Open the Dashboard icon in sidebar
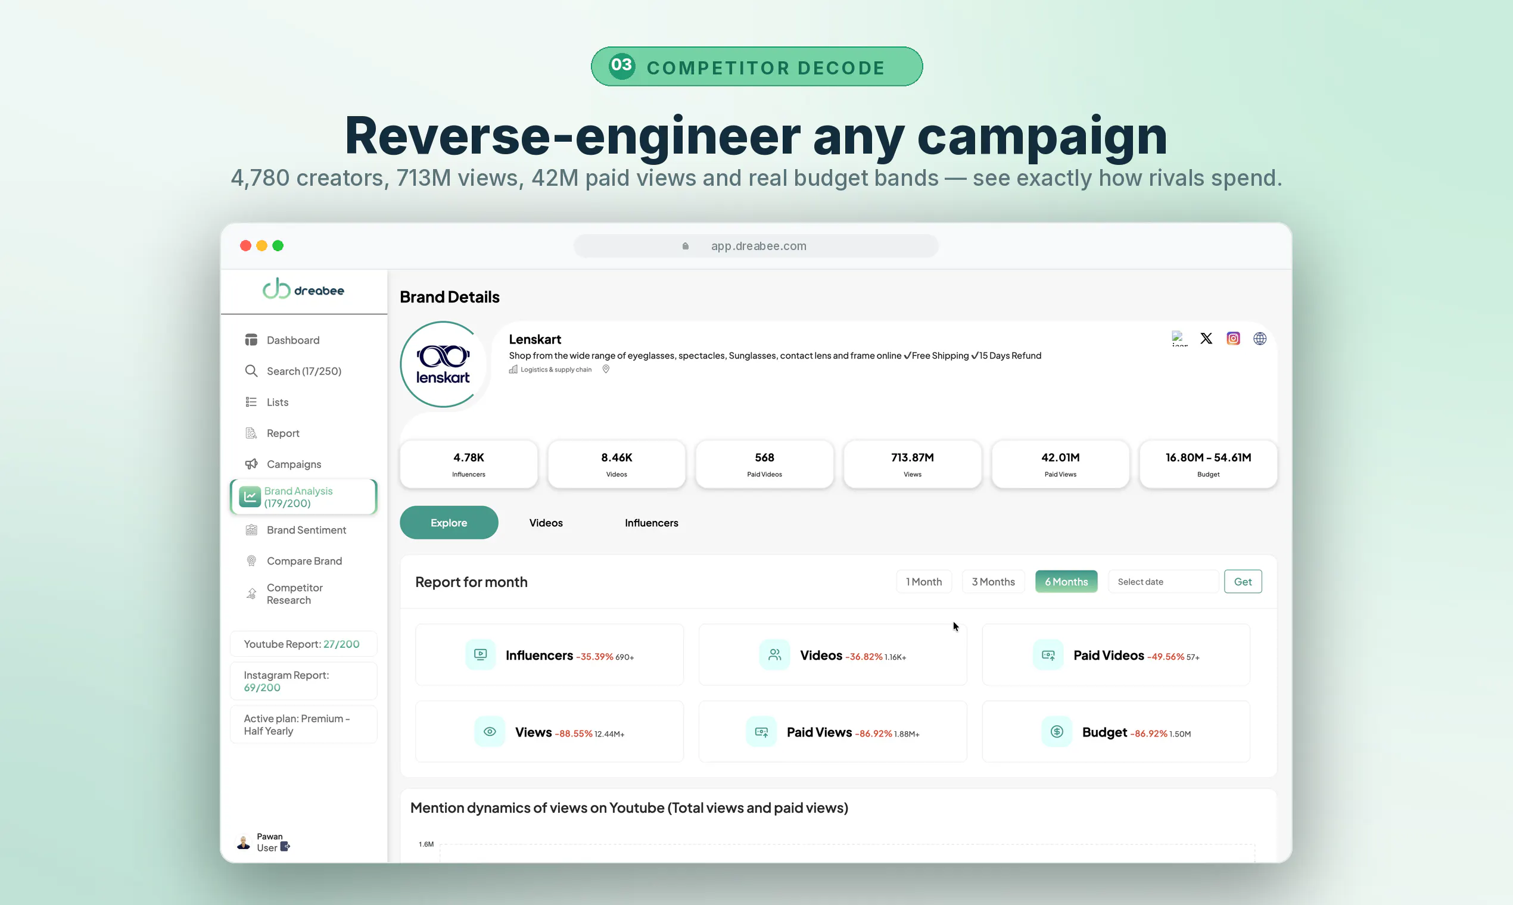The image size is (1513, 905). (x=251, y=340)
